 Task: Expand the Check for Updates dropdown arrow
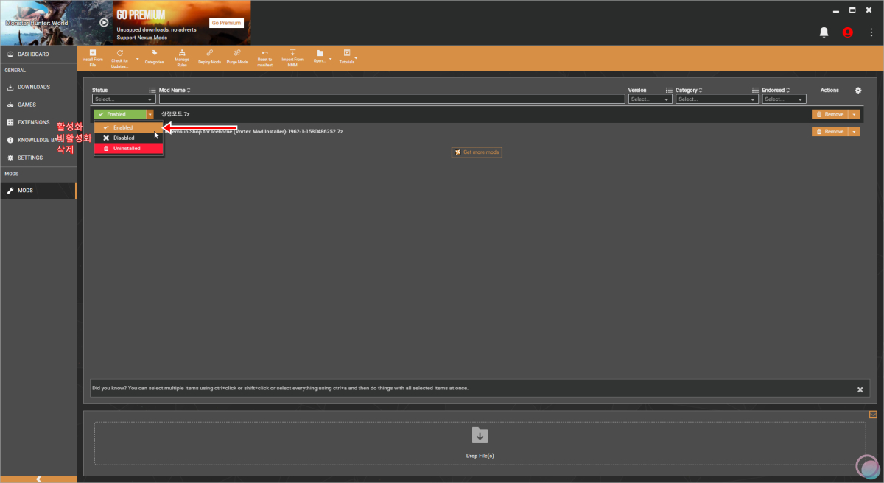(137, 58)
